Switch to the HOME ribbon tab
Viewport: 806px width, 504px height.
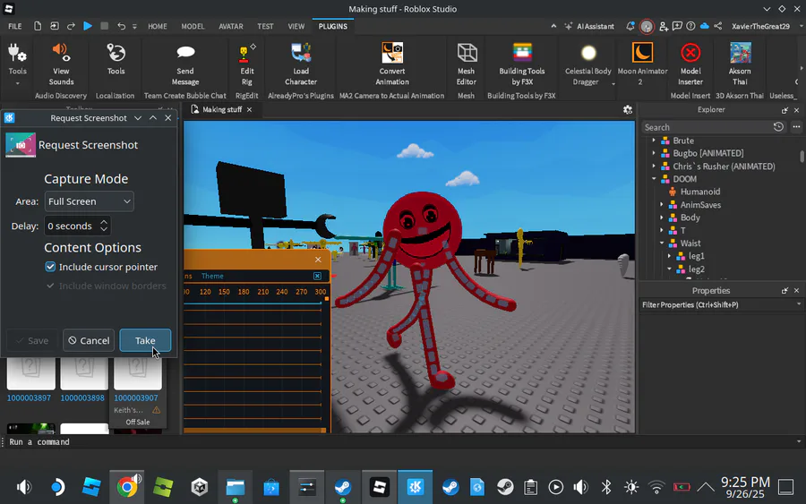tap(158, 26)
